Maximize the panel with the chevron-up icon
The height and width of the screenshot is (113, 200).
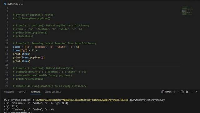tap(197, 92)
